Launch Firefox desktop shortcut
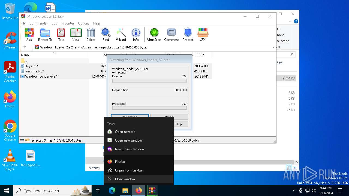 tap(10, 99)
